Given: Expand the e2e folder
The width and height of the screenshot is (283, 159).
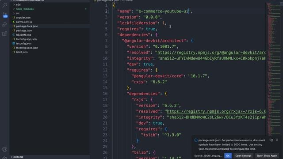Looking at the screenshot, I should (18, 4).
